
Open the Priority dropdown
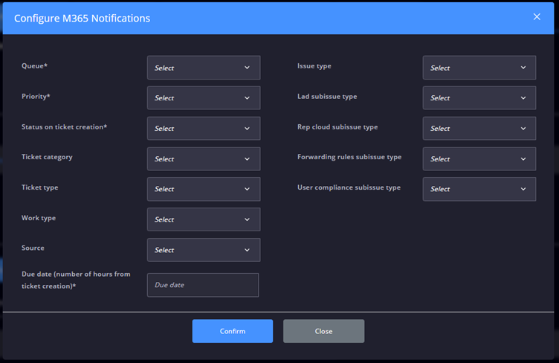204,97
